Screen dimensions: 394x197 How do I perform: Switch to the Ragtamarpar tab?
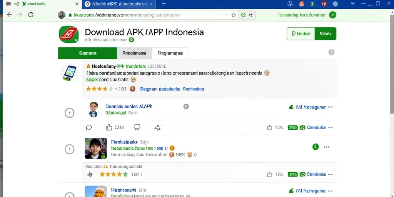[170, 53]
